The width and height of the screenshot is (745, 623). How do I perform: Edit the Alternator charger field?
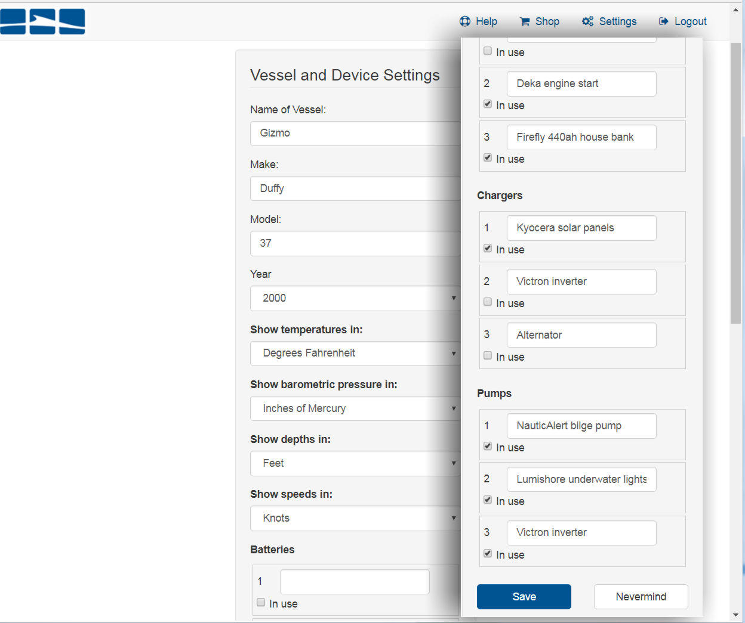point(581,335)
